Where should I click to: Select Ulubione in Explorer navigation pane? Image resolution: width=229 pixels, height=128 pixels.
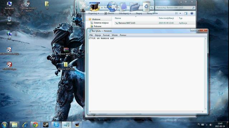(x=96, y=19)
